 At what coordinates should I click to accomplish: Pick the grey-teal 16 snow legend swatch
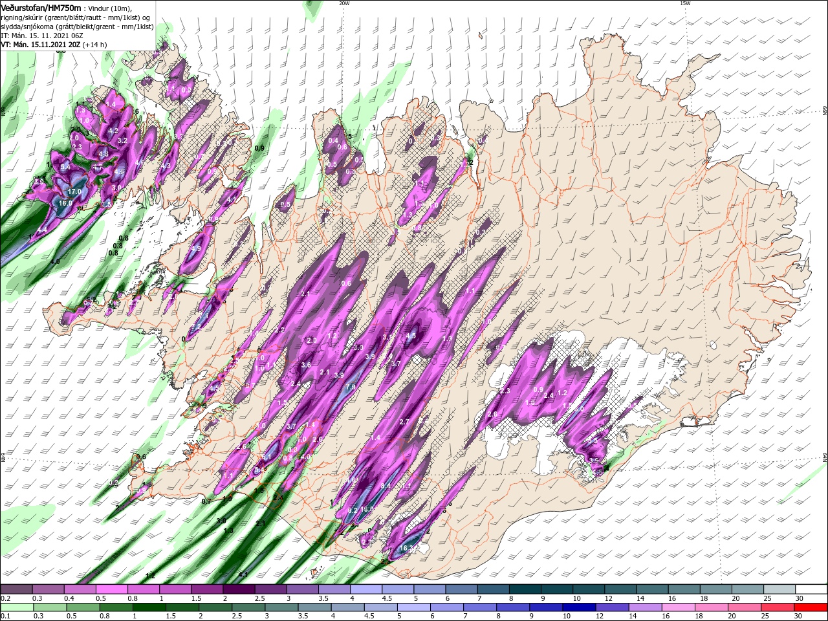click(684, 589)
